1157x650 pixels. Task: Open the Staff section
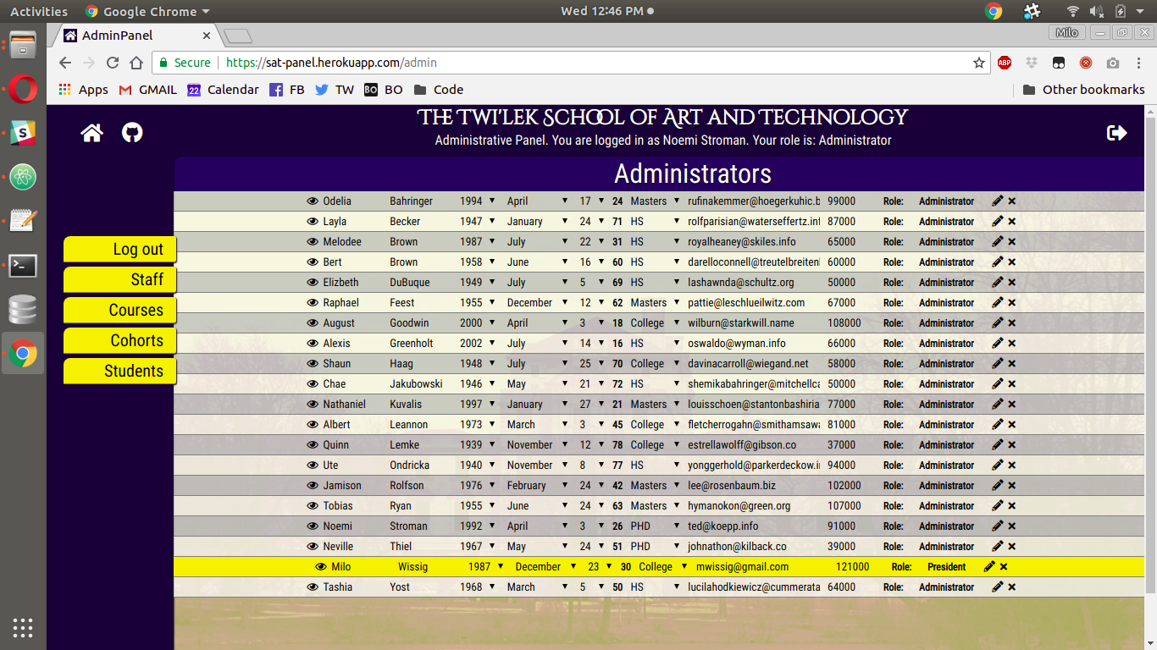(x=120, y=279)
